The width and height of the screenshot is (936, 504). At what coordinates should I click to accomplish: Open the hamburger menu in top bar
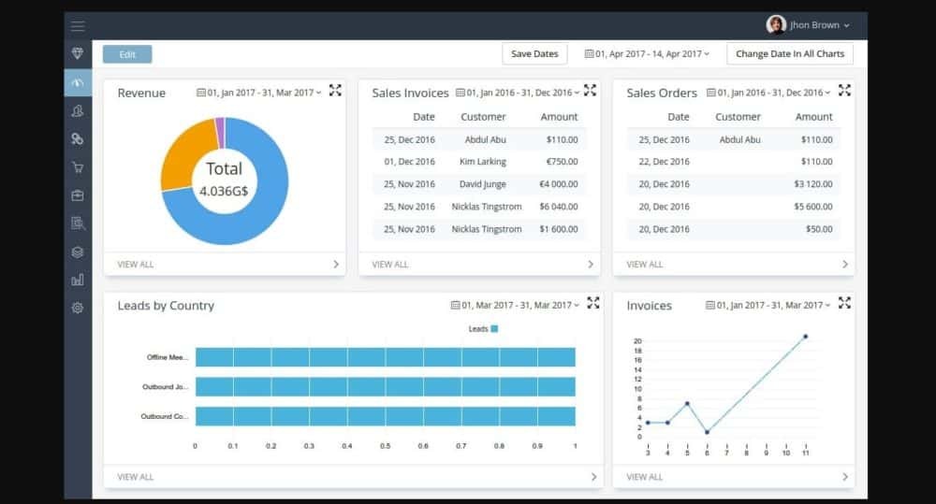tap(78, 26)
